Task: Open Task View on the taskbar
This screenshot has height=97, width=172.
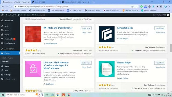Action: click(x=46, y=95)
